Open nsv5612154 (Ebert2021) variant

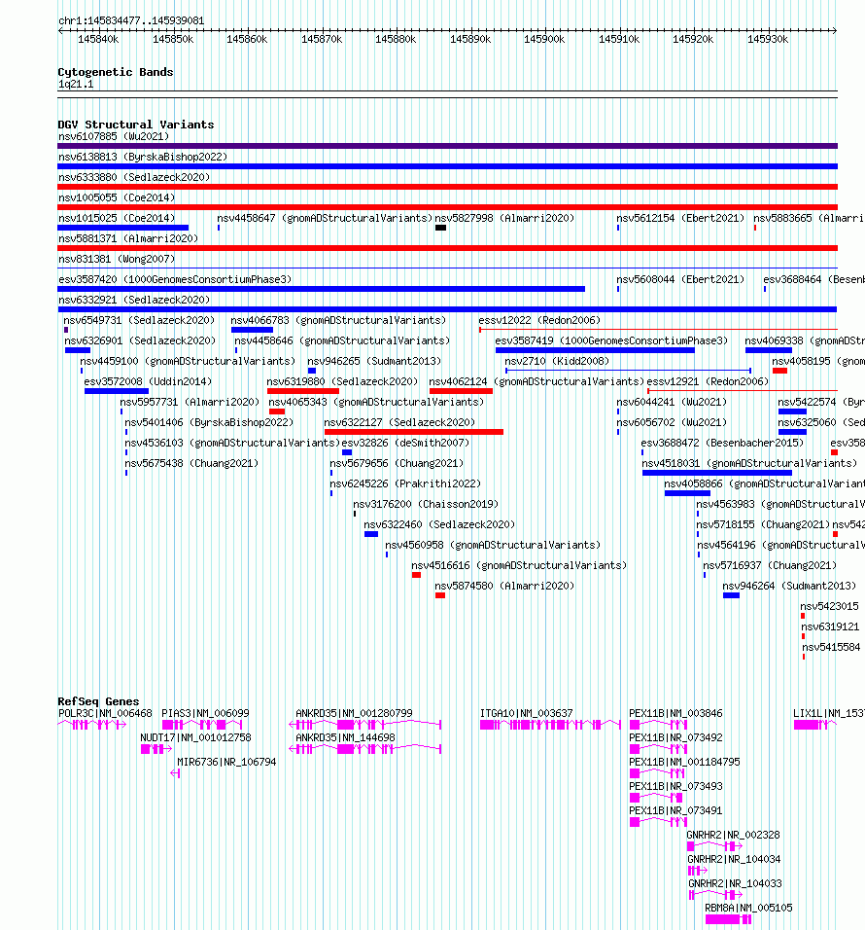[x=680, y=218]
